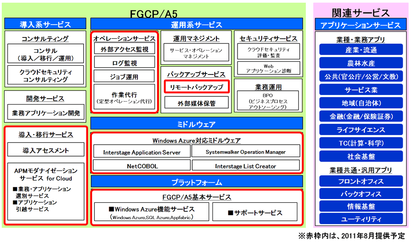Screen dimensions: 411x242
Task: Click the 運用系サービス header bar
Action: click(197, 25)
